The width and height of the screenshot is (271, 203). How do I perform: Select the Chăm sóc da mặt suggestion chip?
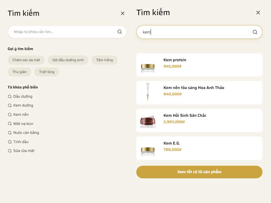pyautogui.click(x=26, y=60)
